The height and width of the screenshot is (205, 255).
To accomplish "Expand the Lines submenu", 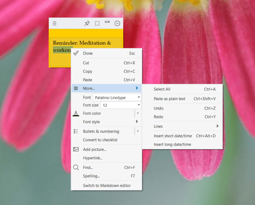I will pos(182,126).
